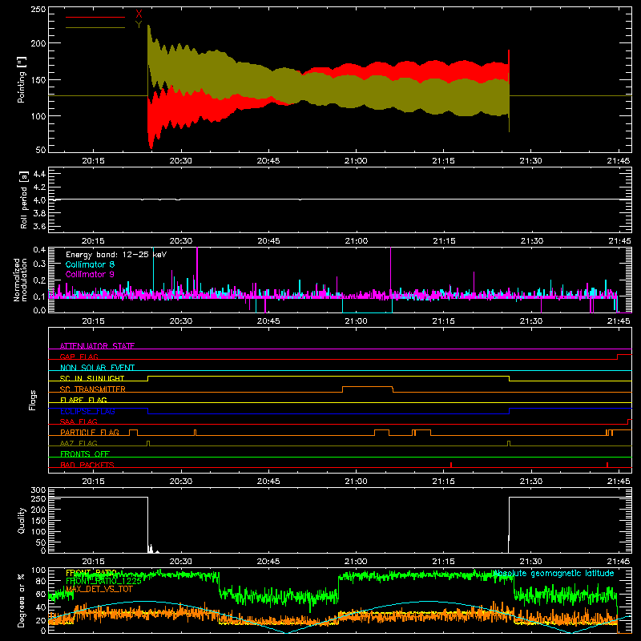Click the 20:30 tick under the Roll period plot

181,241
